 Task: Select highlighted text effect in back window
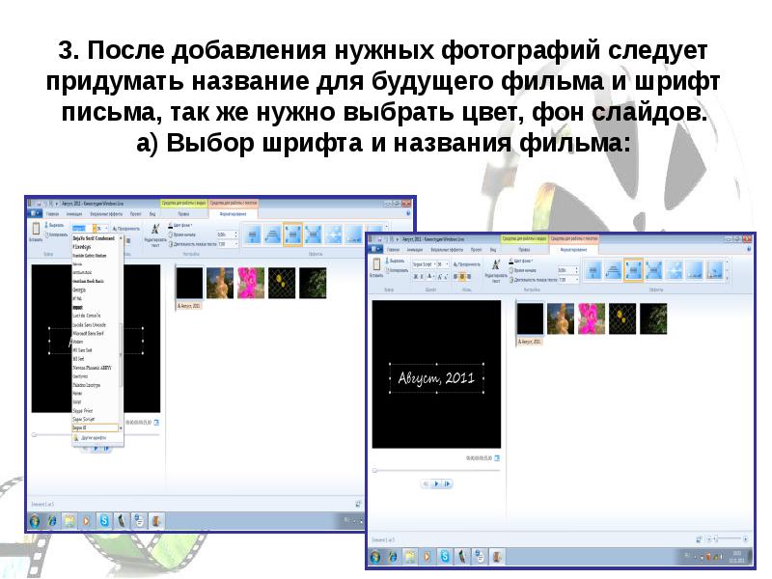click(x=292, y=234)
